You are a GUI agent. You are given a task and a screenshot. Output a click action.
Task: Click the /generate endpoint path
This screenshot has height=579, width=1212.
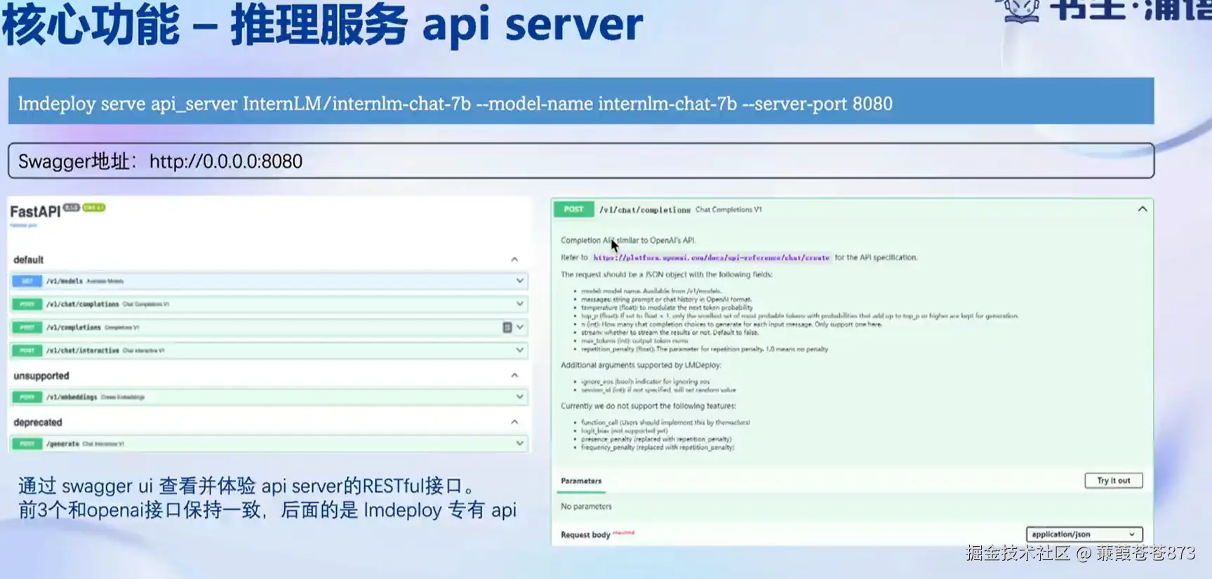[x=62, y=444]
